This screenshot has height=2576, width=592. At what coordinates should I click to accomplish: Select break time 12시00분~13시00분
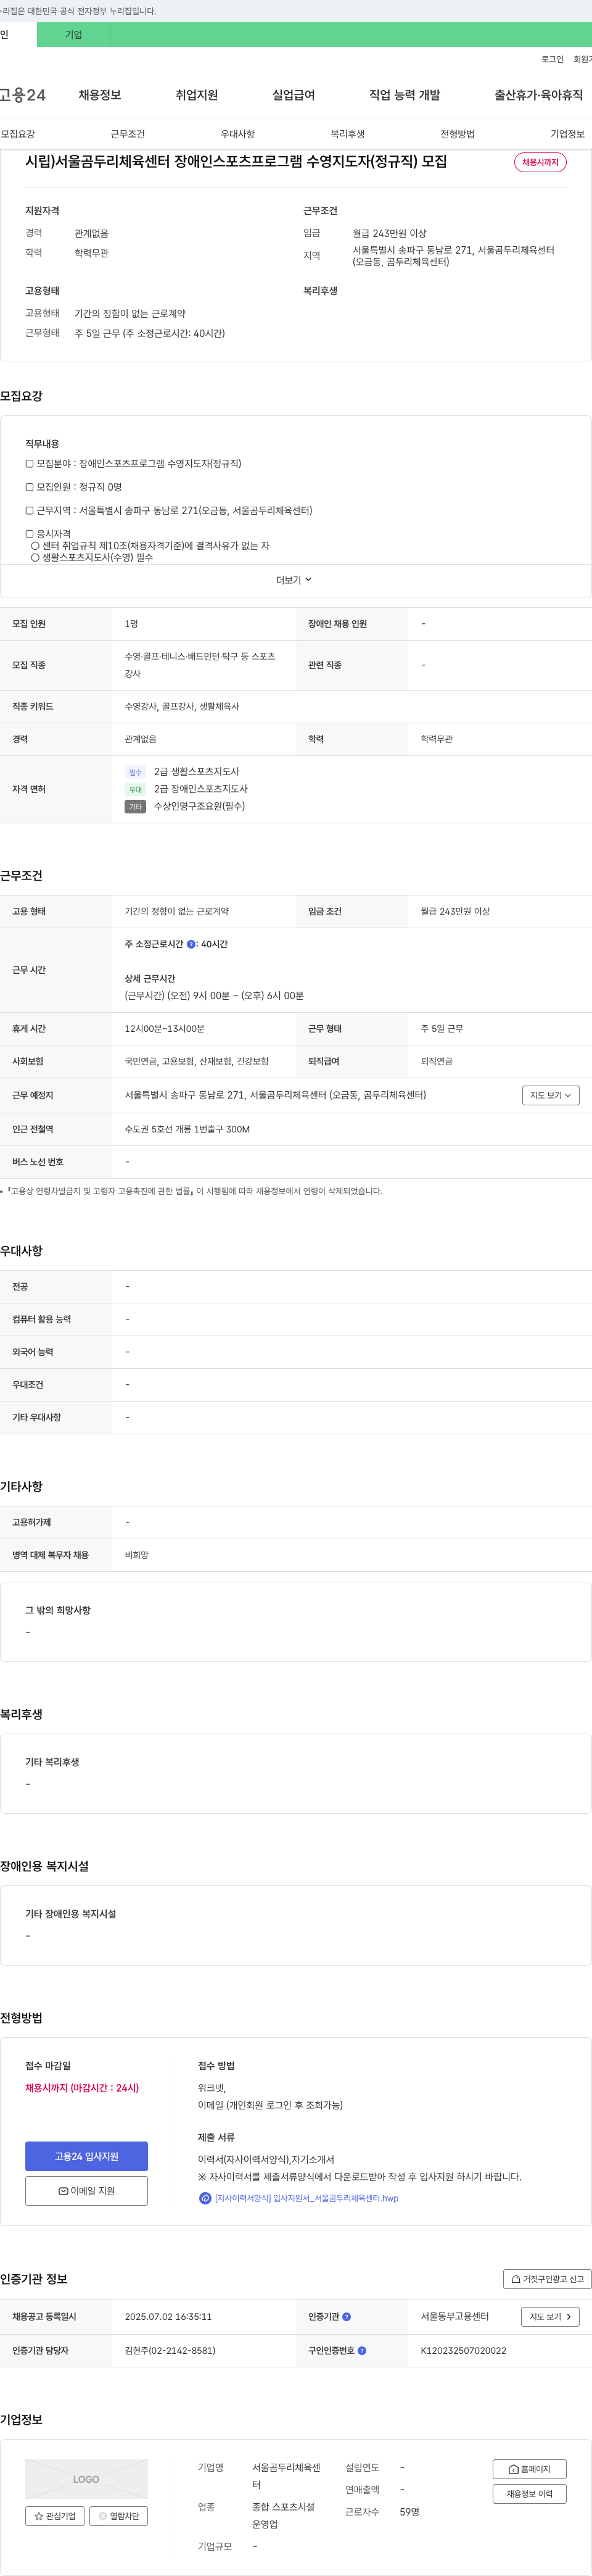165,1028
